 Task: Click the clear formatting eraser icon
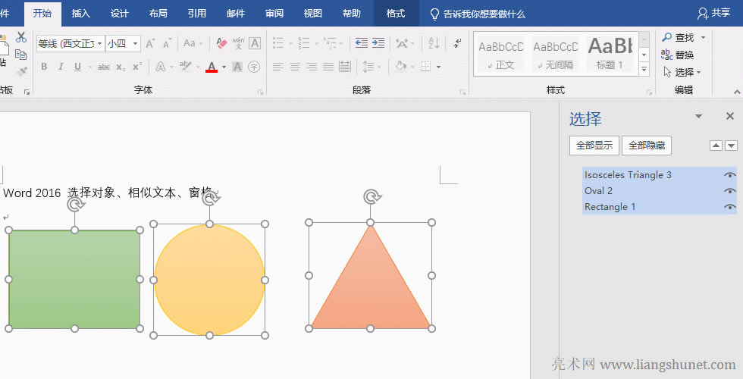(221, 43)
